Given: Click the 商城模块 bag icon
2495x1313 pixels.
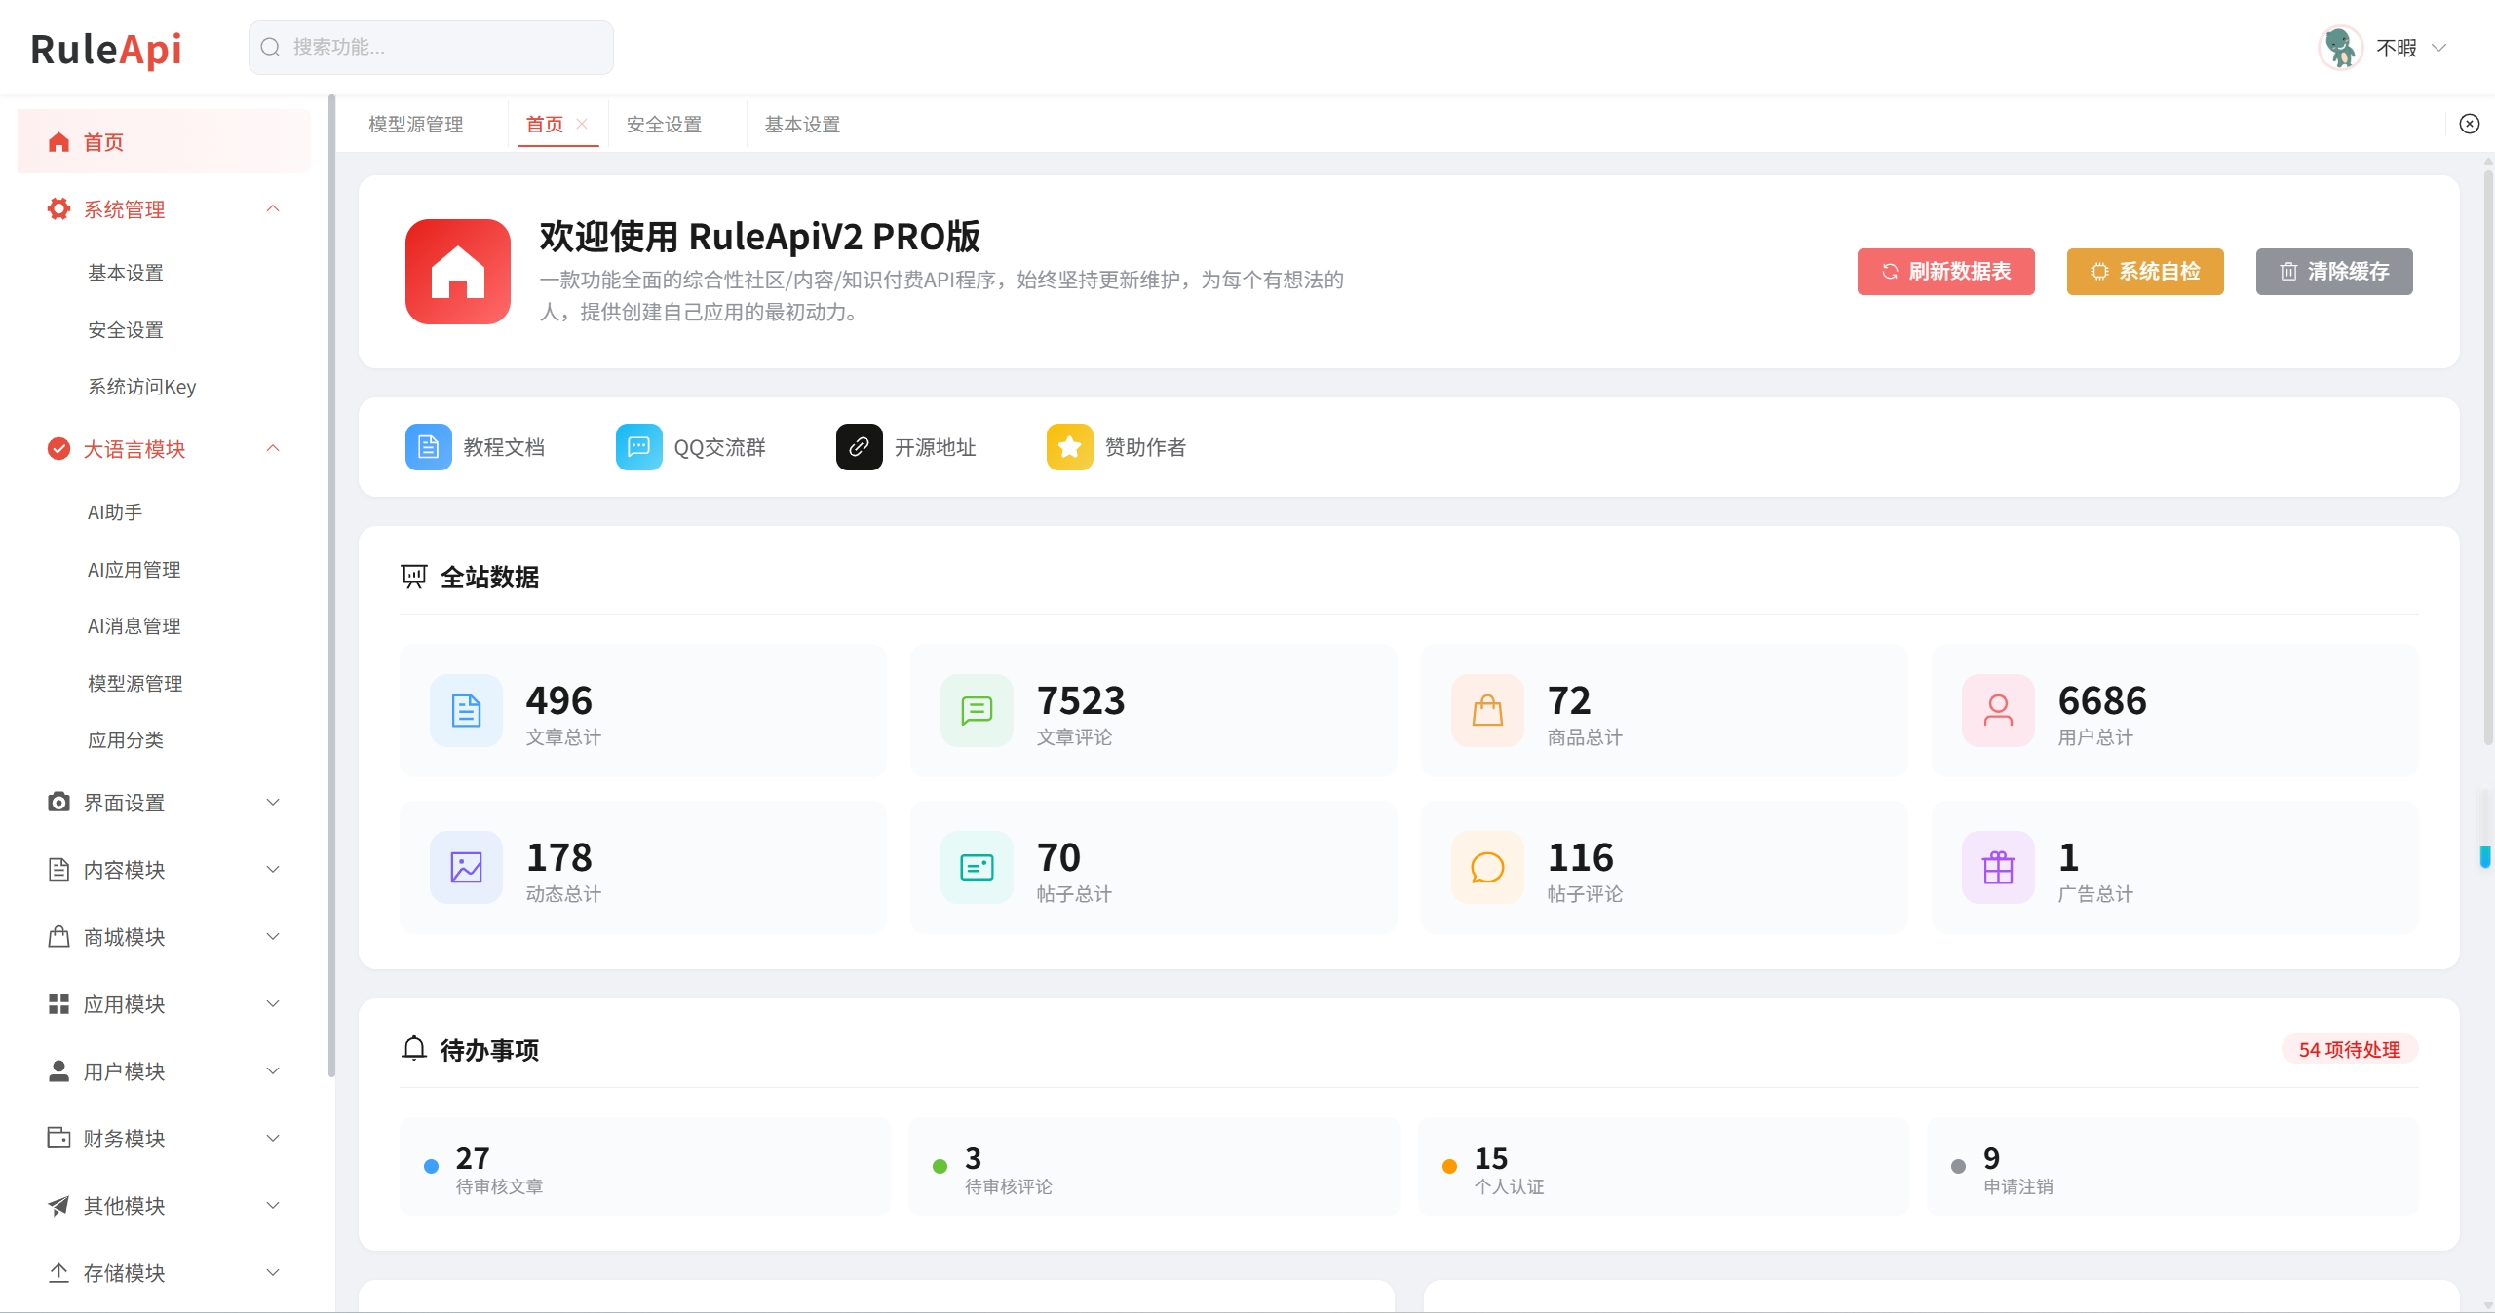Looking at the screenshot, I should (x=58, y=937).
